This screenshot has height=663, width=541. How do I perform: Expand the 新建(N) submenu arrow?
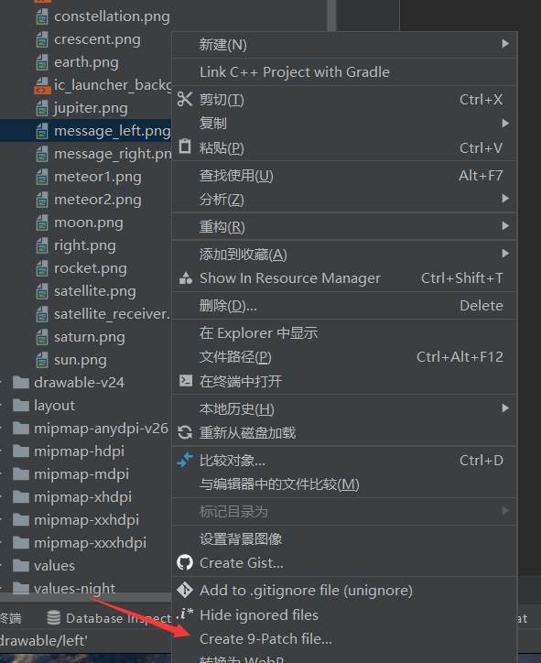click(505, 44)
